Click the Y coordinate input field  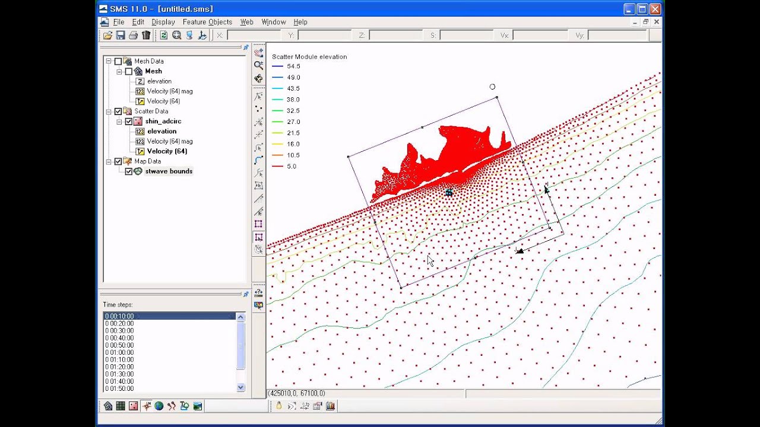(324, 36)
